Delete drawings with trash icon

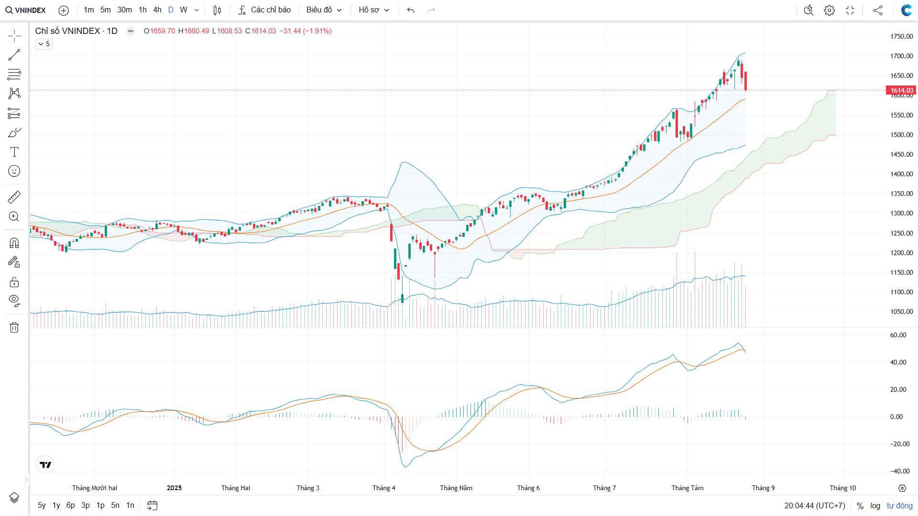[14, 327]
